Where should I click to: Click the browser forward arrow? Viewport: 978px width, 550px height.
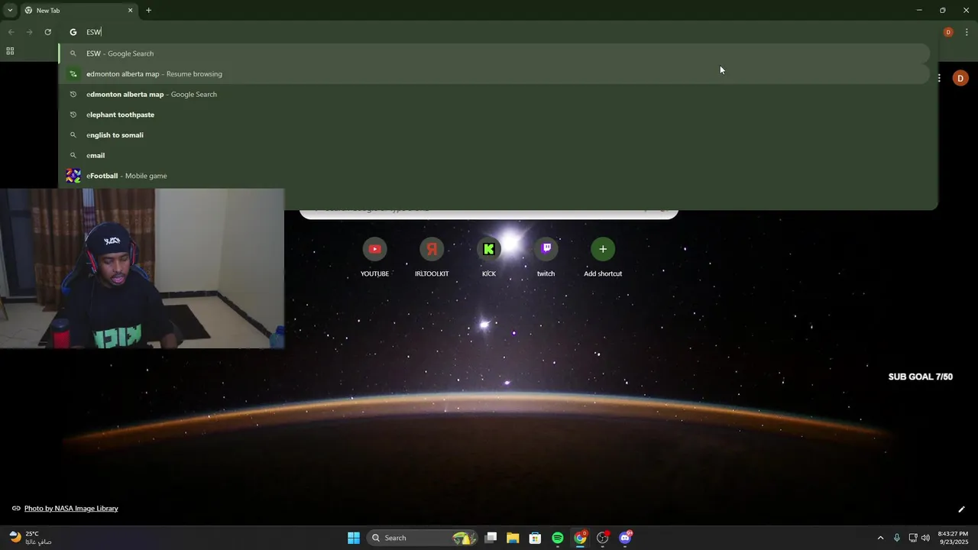pyautogui.click(x=29, y=32)
